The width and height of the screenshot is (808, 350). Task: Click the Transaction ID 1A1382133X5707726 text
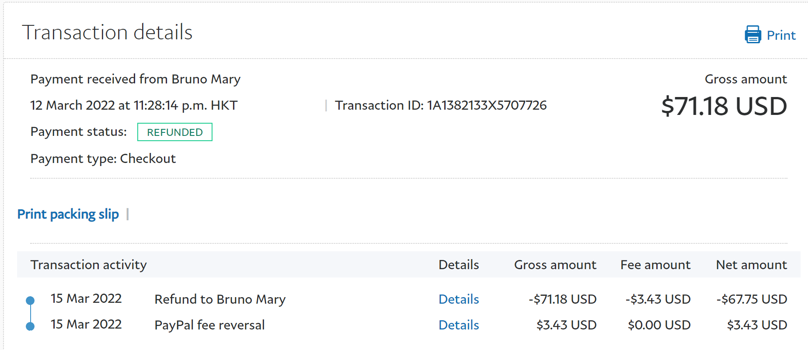point(441,105)
